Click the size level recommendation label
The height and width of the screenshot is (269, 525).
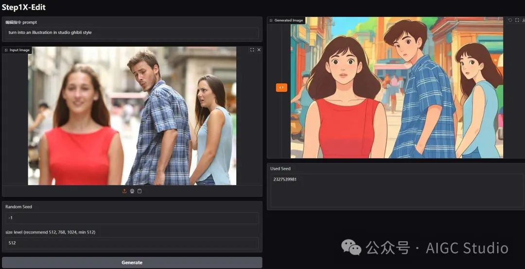[x=50, y=232]
